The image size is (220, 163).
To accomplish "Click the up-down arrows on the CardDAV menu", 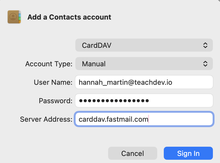I will pos(206,45).
